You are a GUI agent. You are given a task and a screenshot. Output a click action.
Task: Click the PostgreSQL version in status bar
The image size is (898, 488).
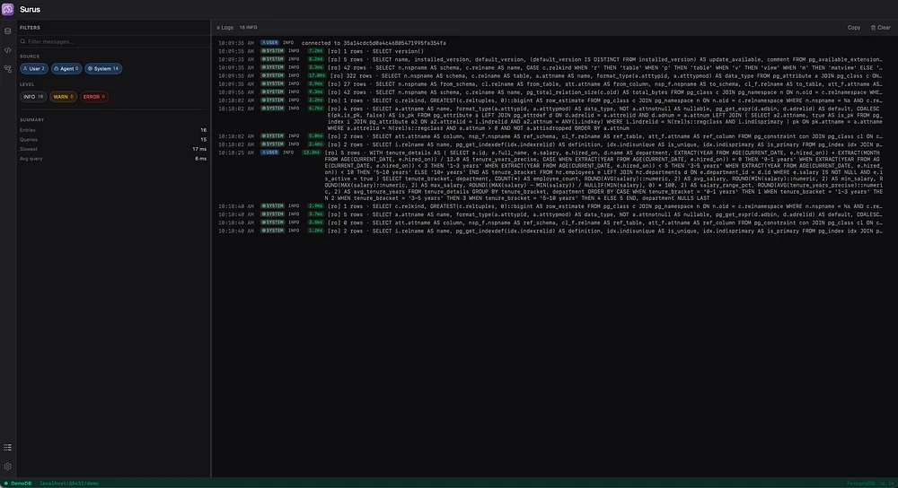point(870,484)
